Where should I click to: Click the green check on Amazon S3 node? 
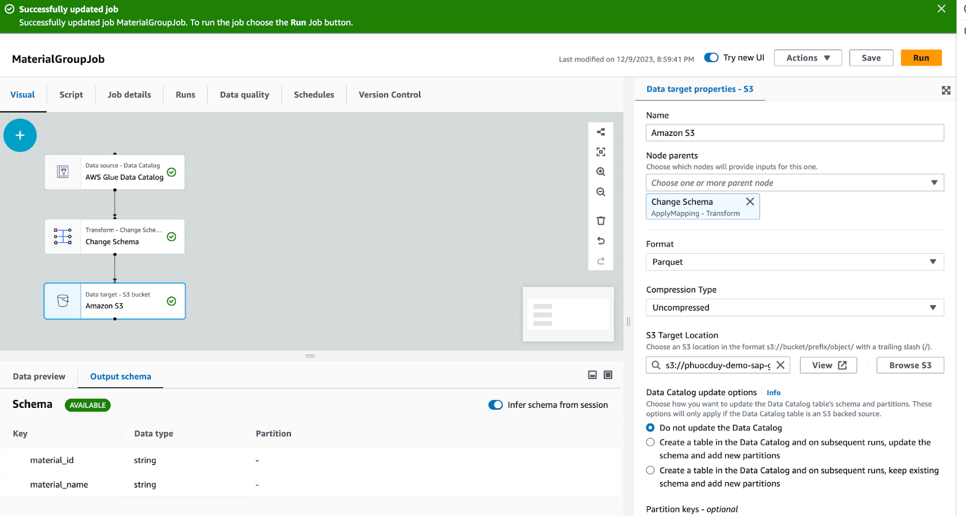coord(171,301)
